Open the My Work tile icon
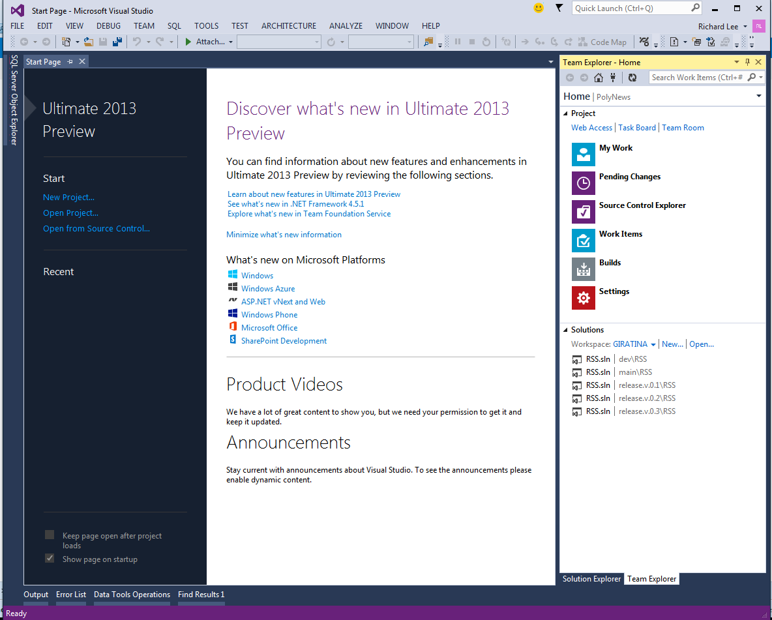772x620 pixels. 584,154
